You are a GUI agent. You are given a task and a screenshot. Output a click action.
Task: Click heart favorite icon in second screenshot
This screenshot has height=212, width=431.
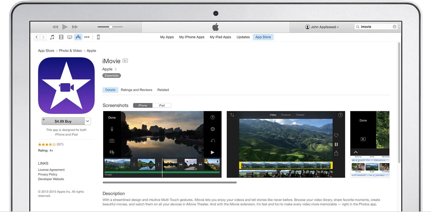[x=336, y=135]
